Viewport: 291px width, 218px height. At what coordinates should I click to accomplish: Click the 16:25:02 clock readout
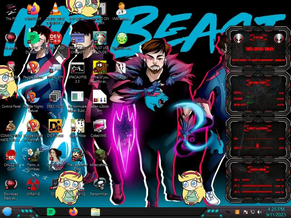click(x=260, y=49)
